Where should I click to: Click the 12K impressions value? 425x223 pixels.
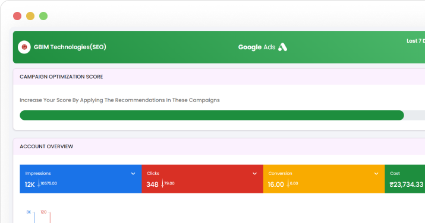[x=30, y=184]
